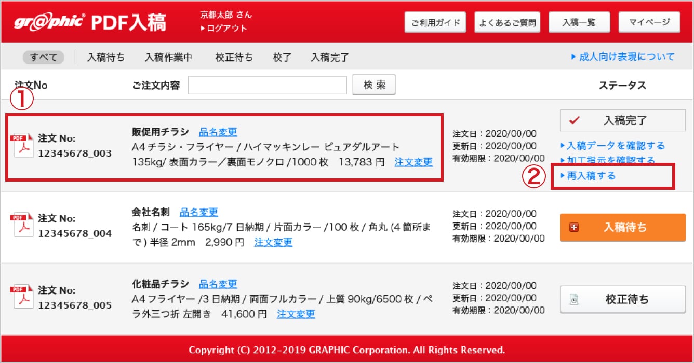
Task: Select the すべて filter tab
Action: [44, 57]
